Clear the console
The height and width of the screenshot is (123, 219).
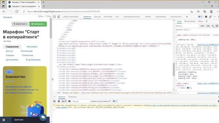click(x=59, y=101)
